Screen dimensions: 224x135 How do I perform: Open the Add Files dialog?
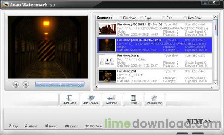[x=70, y=100]
